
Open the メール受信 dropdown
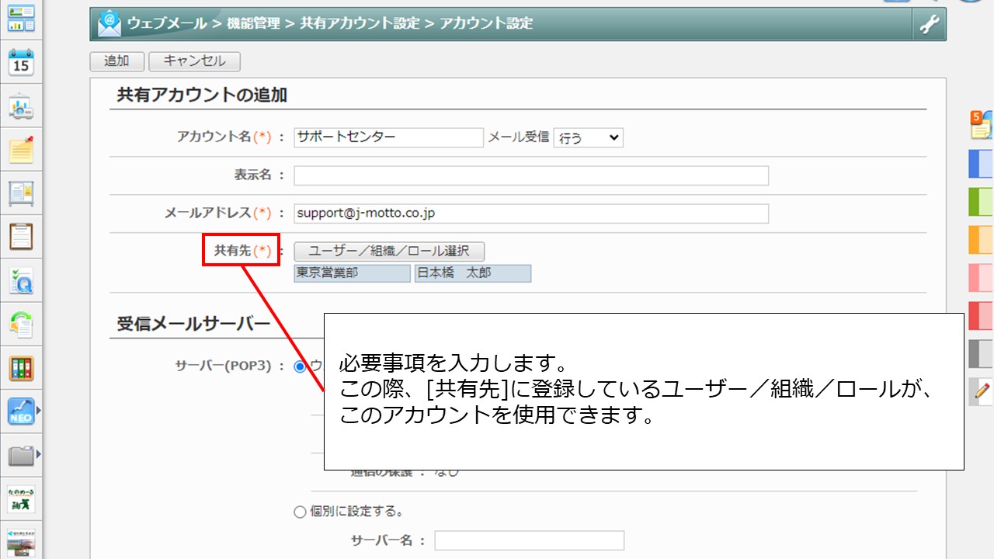588,138
